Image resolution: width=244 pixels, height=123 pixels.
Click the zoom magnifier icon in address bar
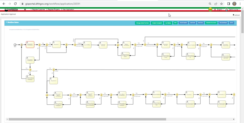click(x=210, y=4)
